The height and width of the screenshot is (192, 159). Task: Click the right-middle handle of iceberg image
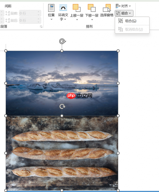pos(118,83)
